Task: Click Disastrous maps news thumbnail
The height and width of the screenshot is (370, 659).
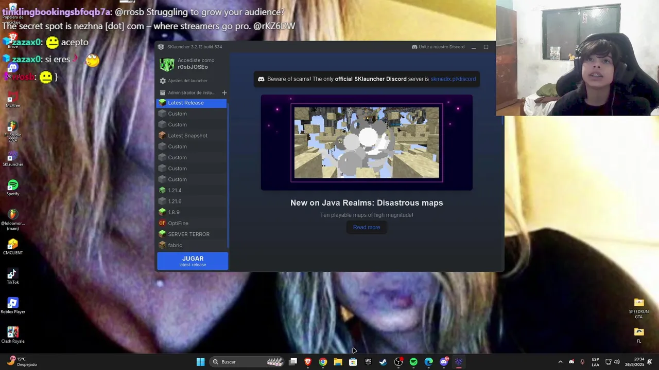Action: 367,142
